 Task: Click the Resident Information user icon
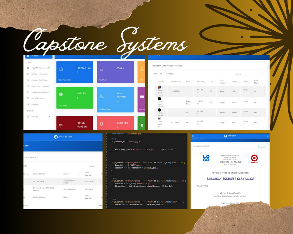pyautogui.click(x=28, y=74)
